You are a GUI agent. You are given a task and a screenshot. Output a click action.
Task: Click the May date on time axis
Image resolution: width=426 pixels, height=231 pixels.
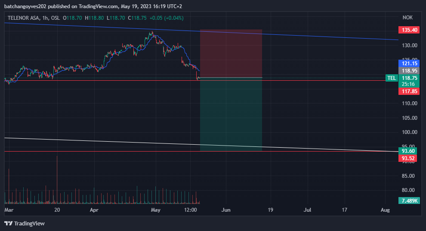(156, 210)
